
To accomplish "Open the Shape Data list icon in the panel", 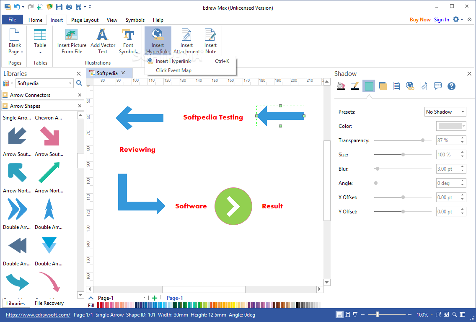I will tap(396, 86).
